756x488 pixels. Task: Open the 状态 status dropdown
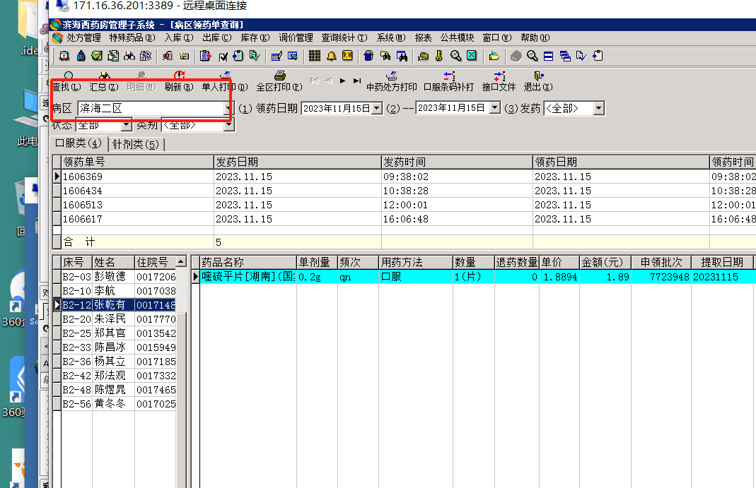click(x=127, y=125)
